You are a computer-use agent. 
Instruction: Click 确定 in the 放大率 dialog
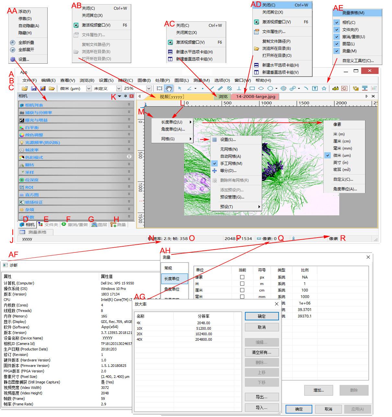click(262, 316)
